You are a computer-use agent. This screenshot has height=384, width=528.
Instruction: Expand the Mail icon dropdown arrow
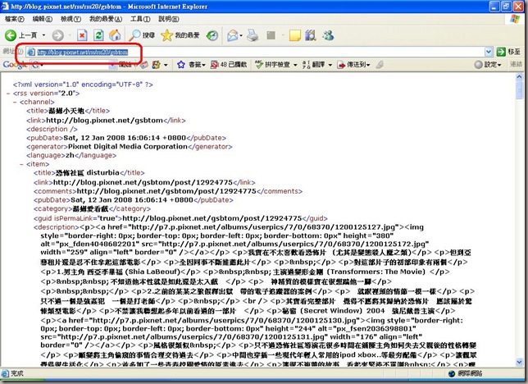pos(241,35)
